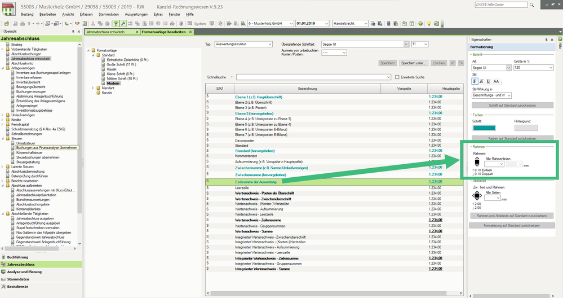This screenshot has width=563, height=298.
Task: Click the Rahmen border position selector icon
Action: (477, 162)
